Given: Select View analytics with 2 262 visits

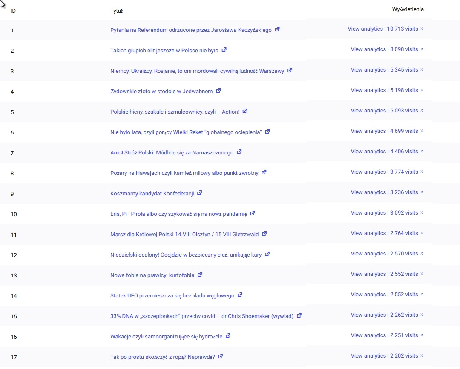Looking at the screenshot, I should [x=386, y=315].
